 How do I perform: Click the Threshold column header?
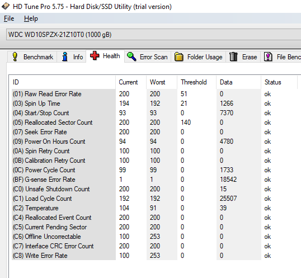196,82
